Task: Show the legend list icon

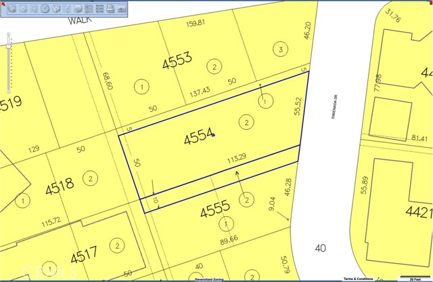Action: pos(99,9)
